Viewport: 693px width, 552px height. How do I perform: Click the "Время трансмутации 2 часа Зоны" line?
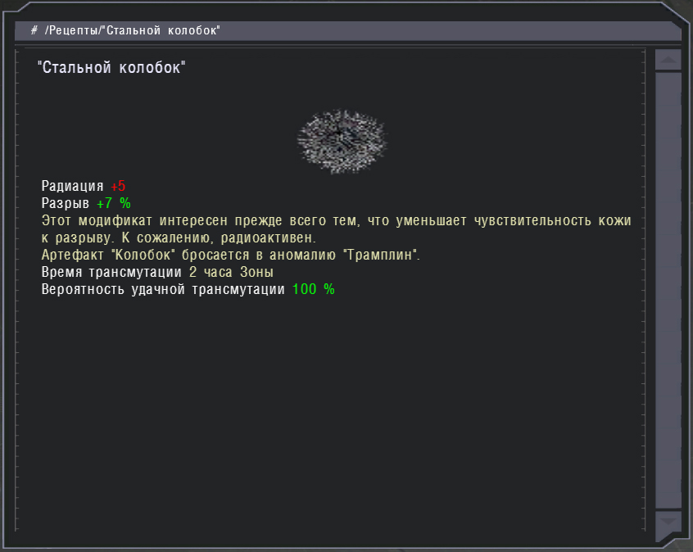click(x=156, y=273)
